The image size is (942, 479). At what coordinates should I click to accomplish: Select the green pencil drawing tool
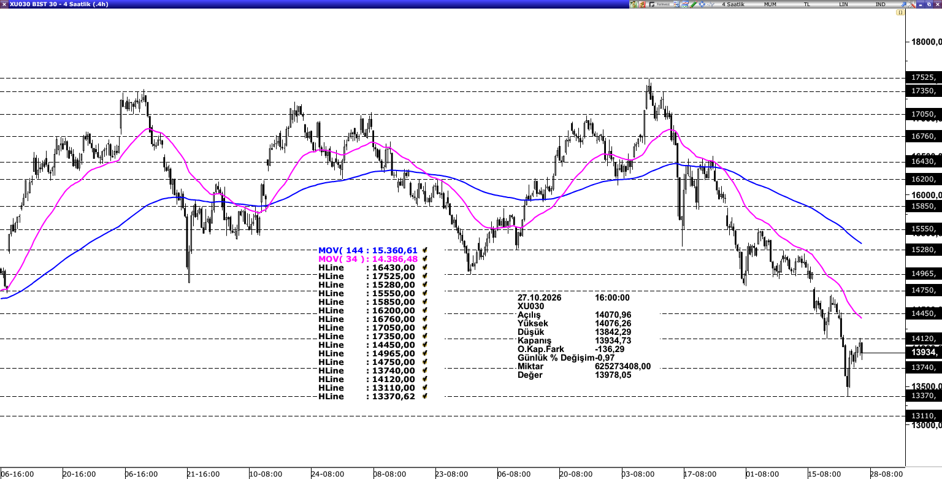click(694, 4)
